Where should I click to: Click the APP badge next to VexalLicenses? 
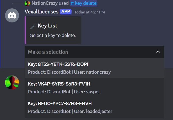[x=66, y=12]
